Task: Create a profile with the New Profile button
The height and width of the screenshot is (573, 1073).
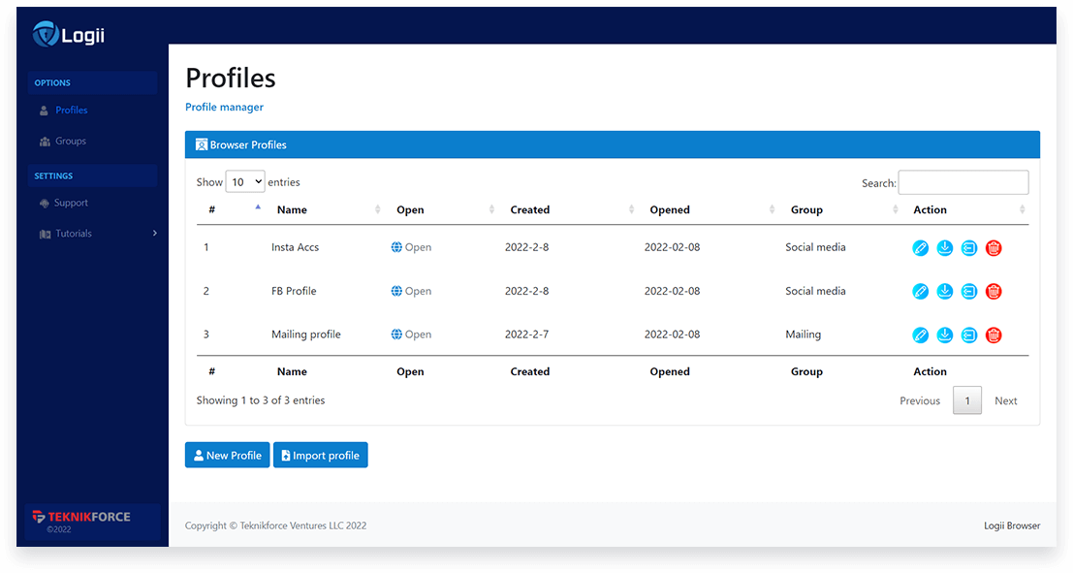Action: 227,455
